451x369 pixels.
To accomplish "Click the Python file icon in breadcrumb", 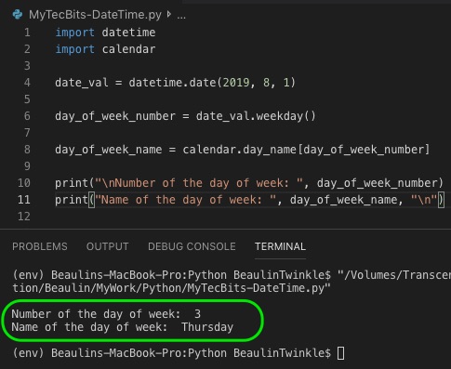I will (18, 15).
